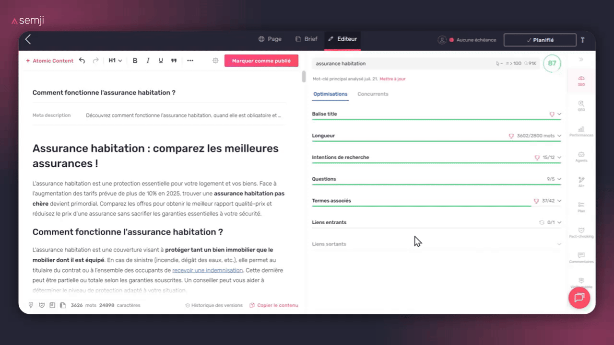
Task: Toggle bold formatting
Action: click(x=135, y=61)
